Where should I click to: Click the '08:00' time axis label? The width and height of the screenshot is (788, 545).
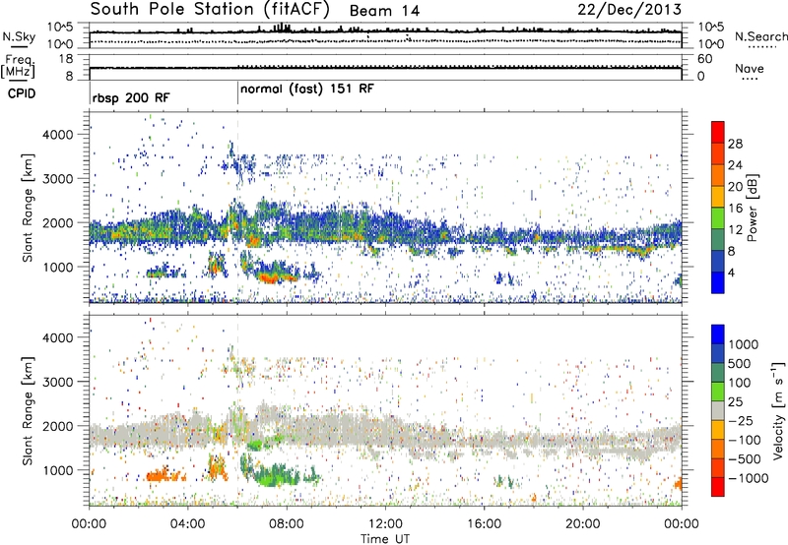[286, 524]
